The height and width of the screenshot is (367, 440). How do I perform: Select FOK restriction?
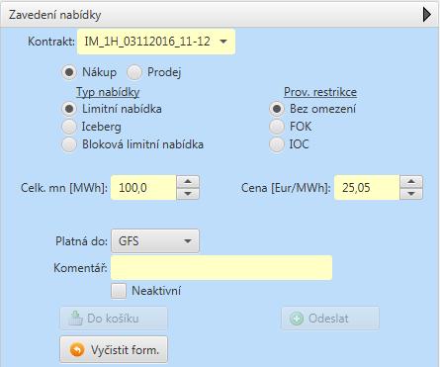point(277,127)
